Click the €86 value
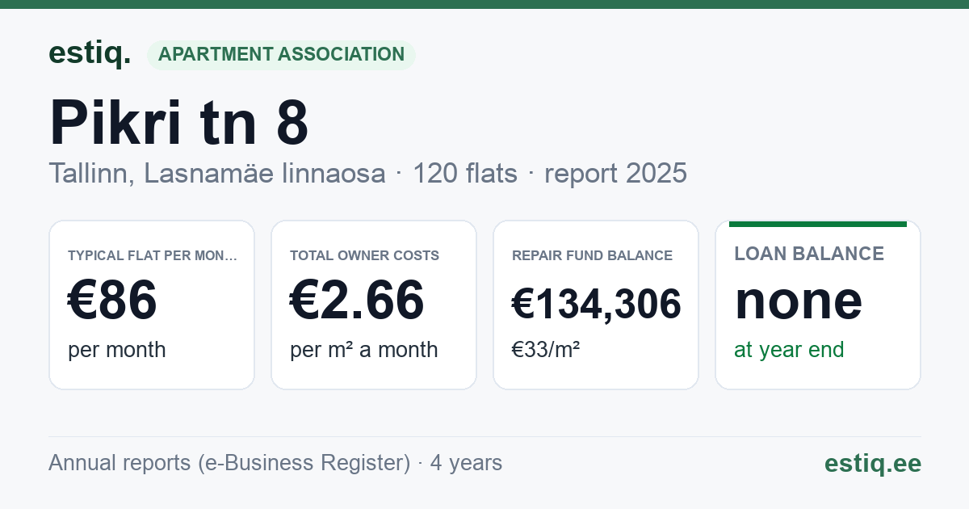969x509 pixels. tap(112, 300)
